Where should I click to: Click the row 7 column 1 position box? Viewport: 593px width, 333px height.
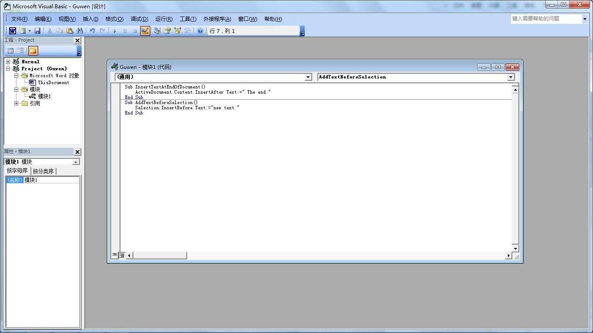pos(253,31)
